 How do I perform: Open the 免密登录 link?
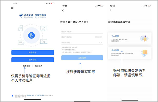click(x=38, y=66)
